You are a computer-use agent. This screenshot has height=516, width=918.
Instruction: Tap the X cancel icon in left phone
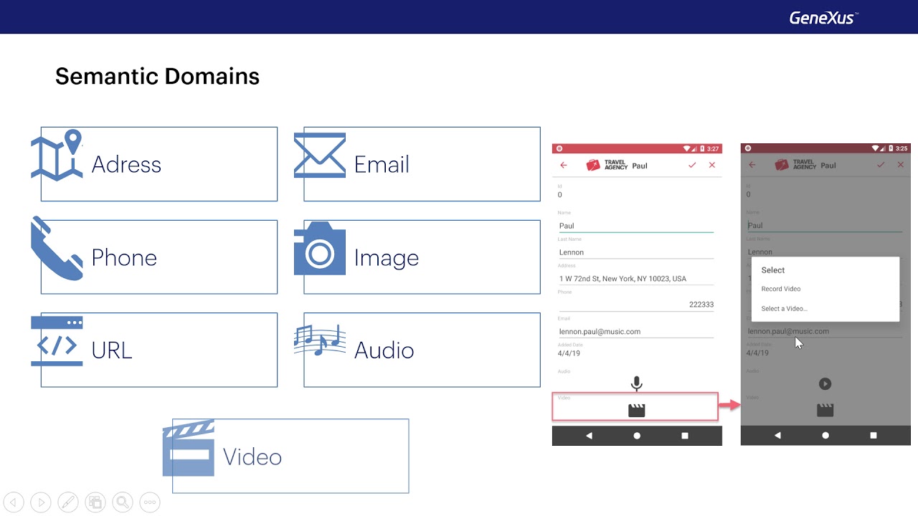pos(712,166)
